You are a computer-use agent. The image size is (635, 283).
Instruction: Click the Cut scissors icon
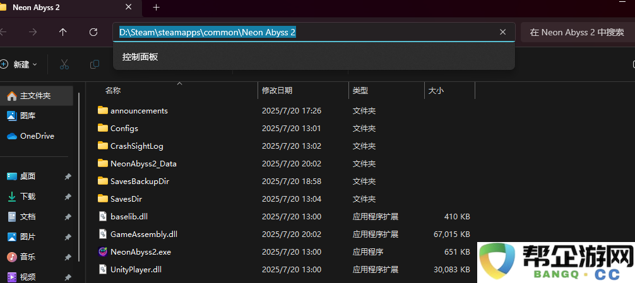[64, 64]
